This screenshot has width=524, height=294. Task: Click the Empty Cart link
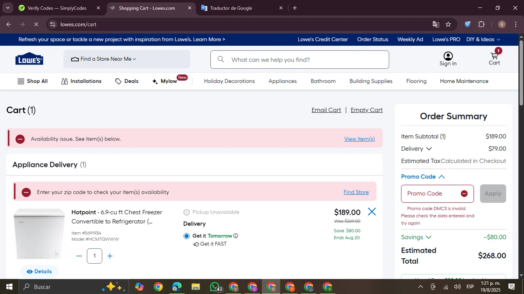366,110
